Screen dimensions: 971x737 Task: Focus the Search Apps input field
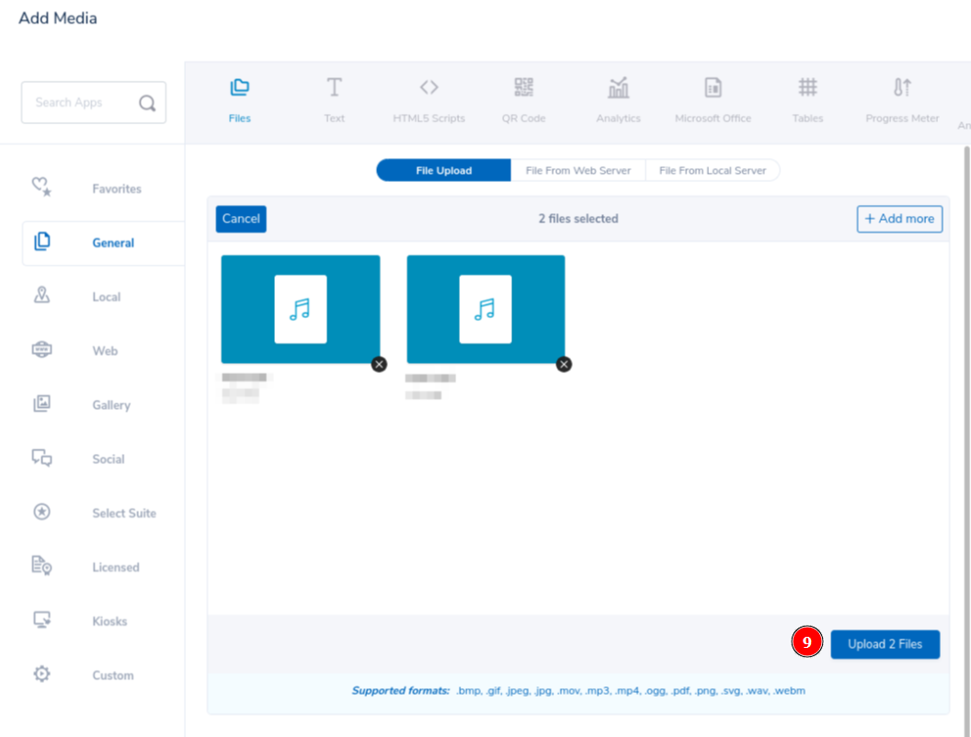pos(94,103)
